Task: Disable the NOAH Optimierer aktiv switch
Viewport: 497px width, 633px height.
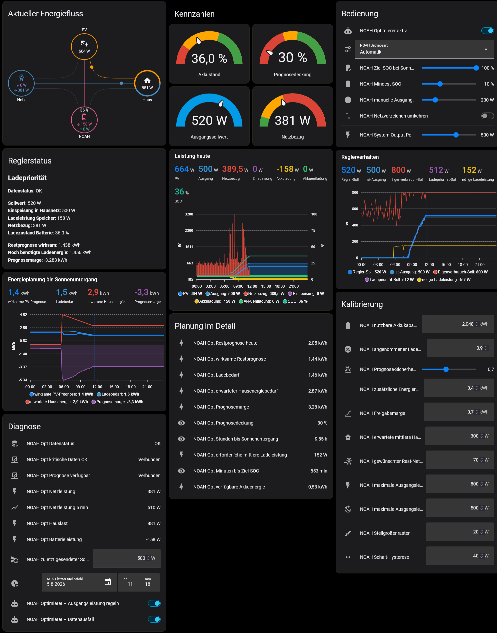Action: [487, 31]
